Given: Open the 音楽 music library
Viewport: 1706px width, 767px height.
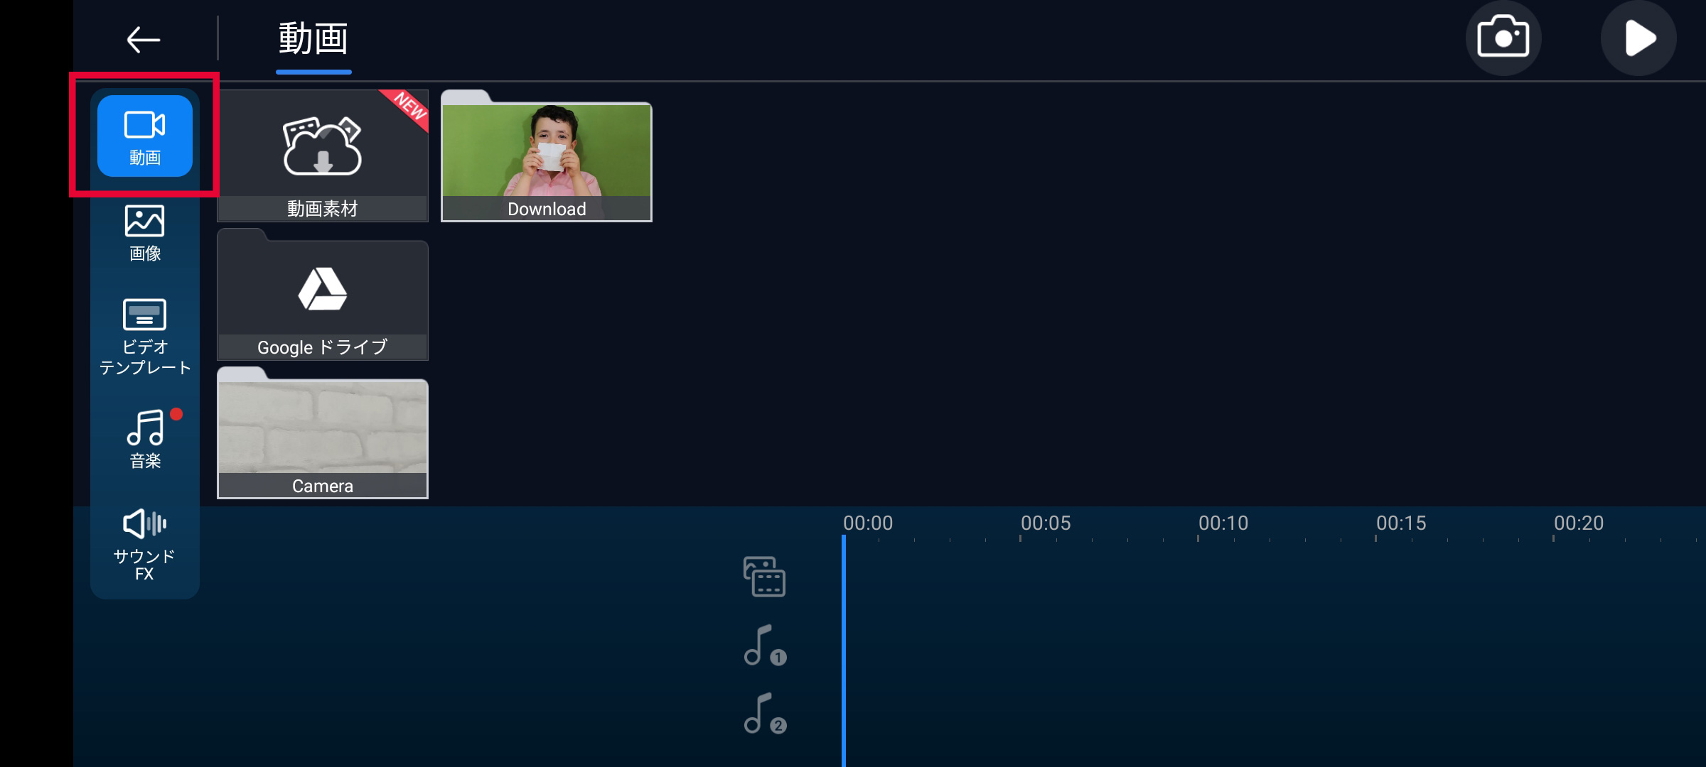Looking at the screenshot, I should pos(145,438).
